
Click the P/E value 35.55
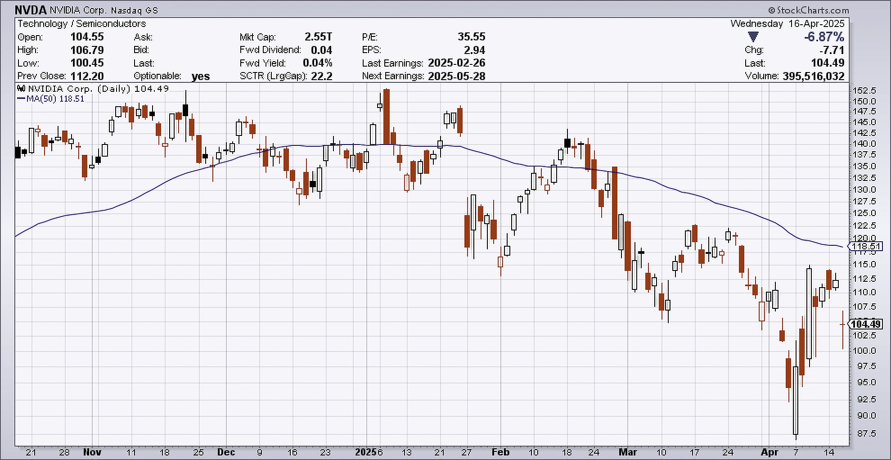(x=472, y=37)
